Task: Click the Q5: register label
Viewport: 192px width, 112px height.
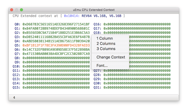Action: [18, 45]
